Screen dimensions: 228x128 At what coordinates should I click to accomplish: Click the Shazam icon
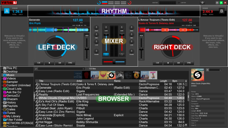[x=5, y=99]
